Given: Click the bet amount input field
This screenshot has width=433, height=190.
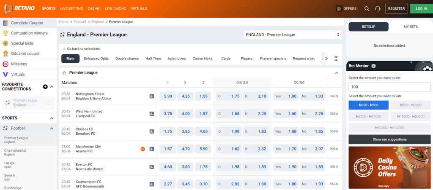Looking at the screenshot, I should click(x=389, y=87).
